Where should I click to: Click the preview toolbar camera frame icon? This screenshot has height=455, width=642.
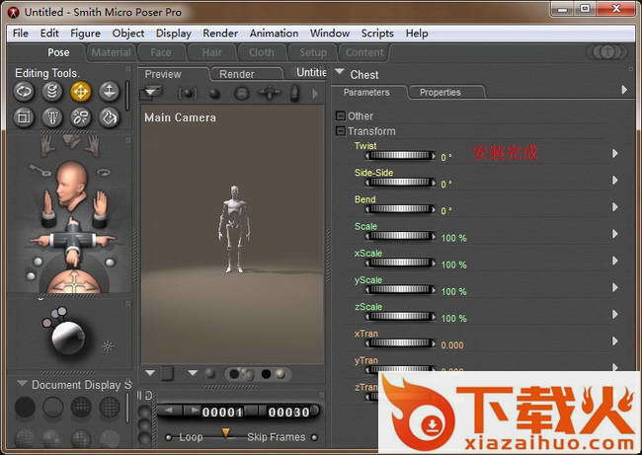coord(188,94)
